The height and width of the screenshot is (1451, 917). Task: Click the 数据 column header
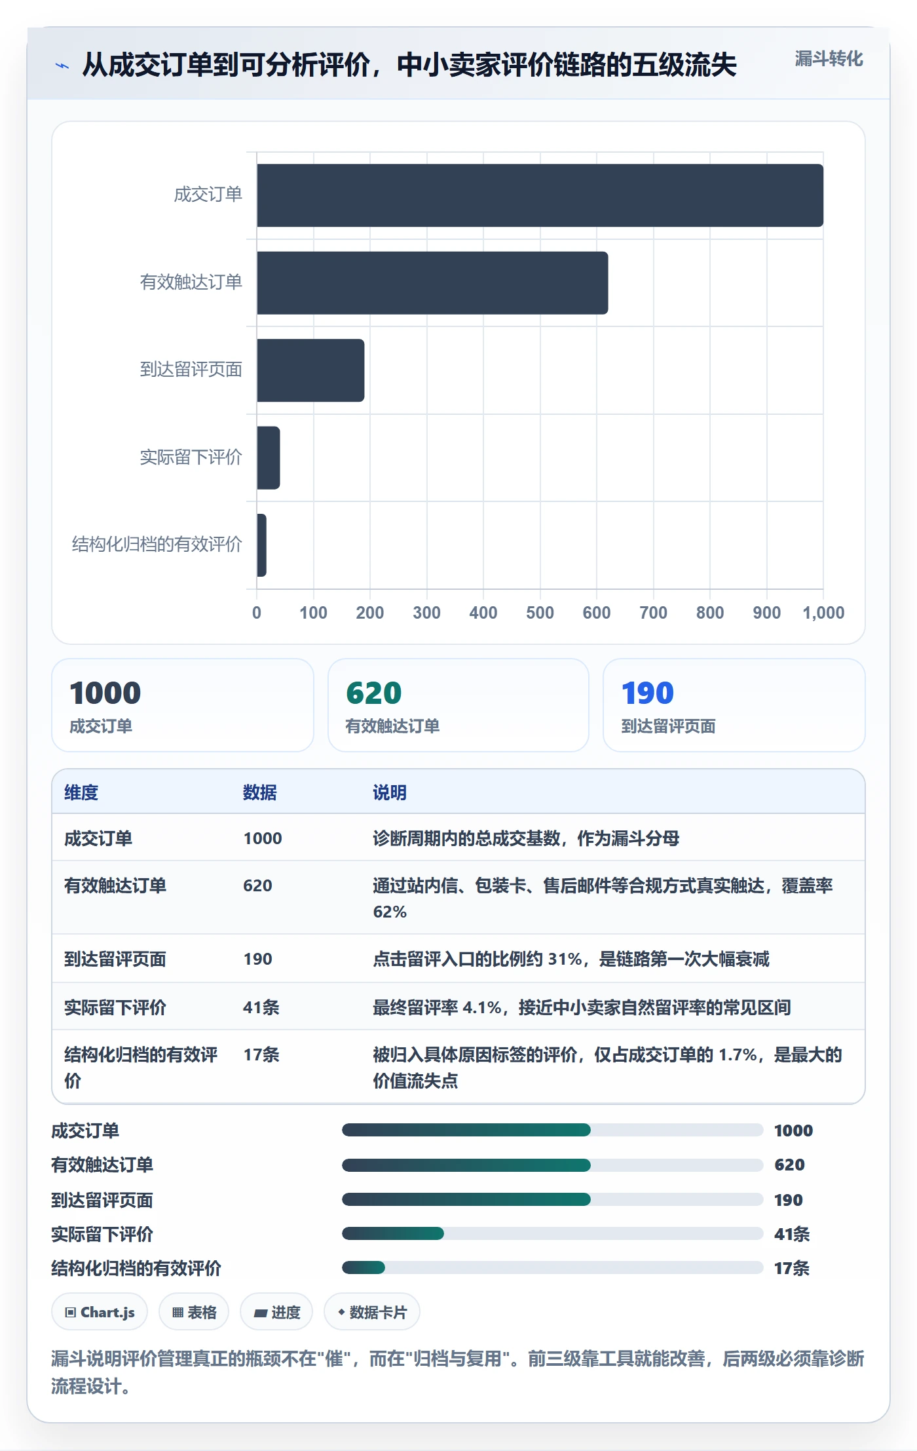click(260, 792)
